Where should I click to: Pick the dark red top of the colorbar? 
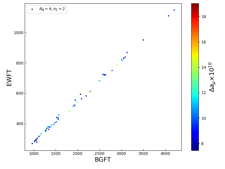point(195,5)
